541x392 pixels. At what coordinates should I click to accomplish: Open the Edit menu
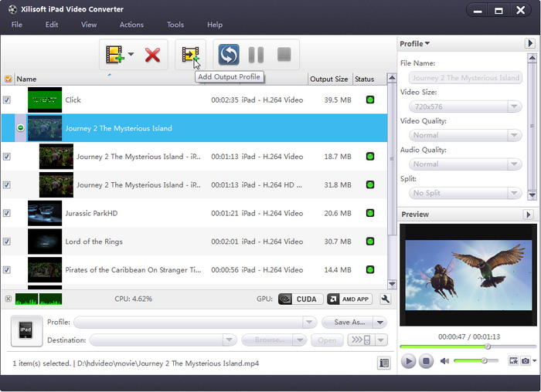pyautogui.click(x=52, y=25)
